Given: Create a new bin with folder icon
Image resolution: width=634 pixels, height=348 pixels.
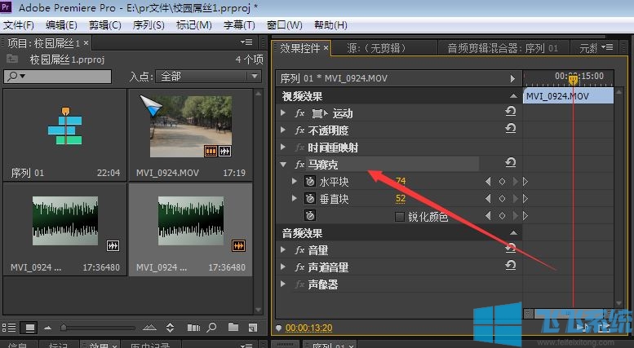Looking at the screenshot, I should [233, 328].
